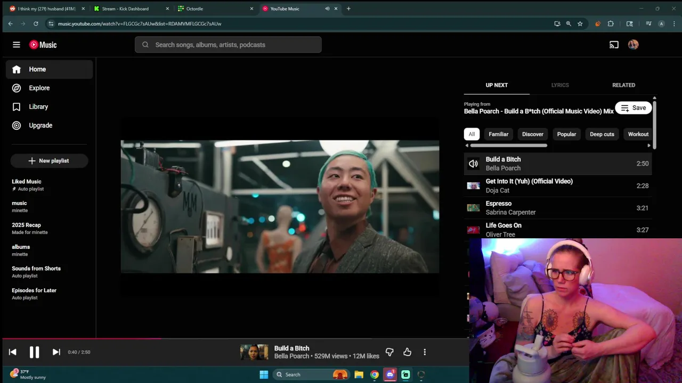Open File Explorer from the taskbar
This screenshot has width=682, height=383.
click(x=359, y=374)
